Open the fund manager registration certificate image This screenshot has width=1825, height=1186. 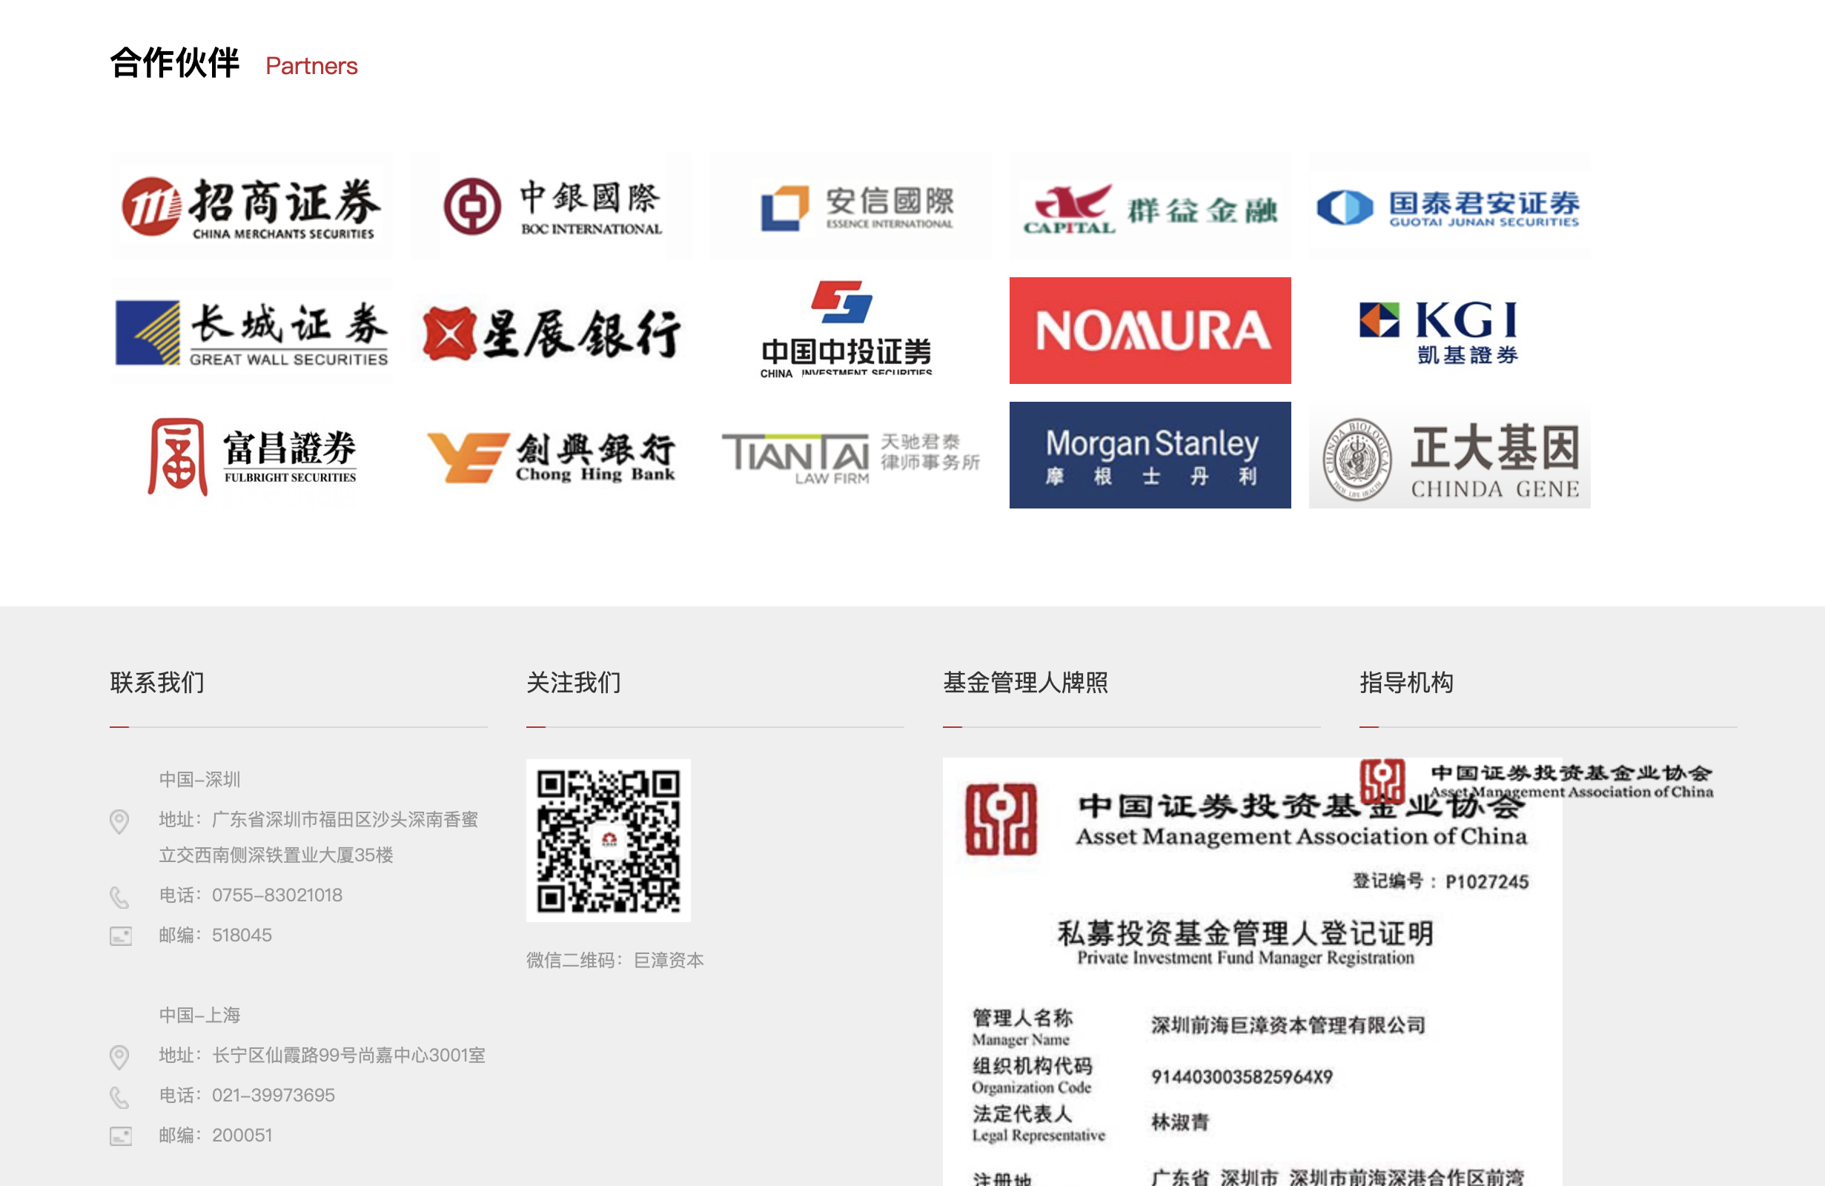click(x=1252, y=971)
